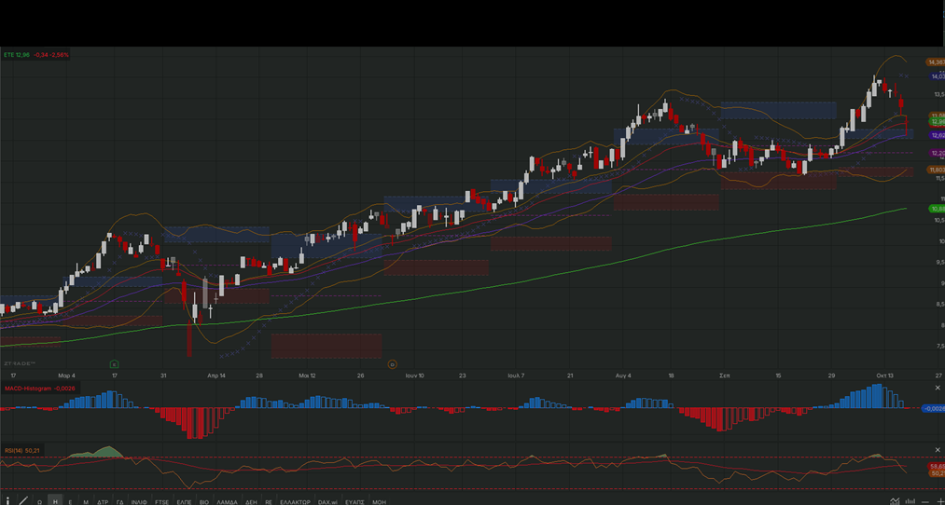The width and height of the screenshot is (945, 505).
Task: Click the Απρ 14 date label
Action: pyautogui.click(x=215, y=375)
